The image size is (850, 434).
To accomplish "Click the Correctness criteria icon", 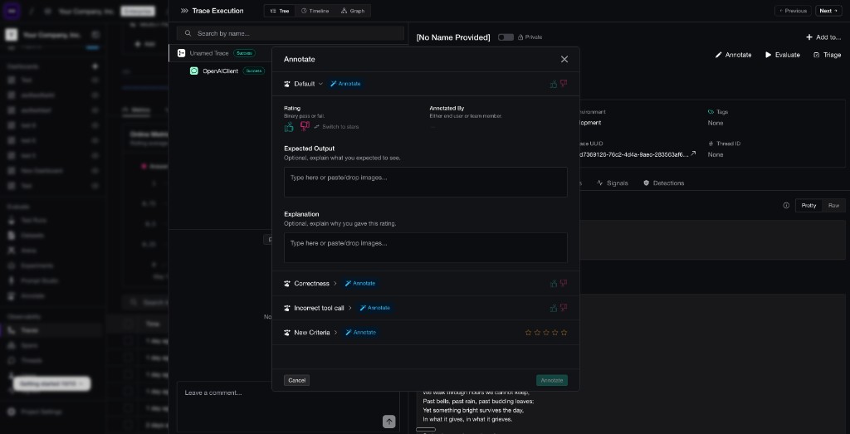I will click(x=287, y=283).
